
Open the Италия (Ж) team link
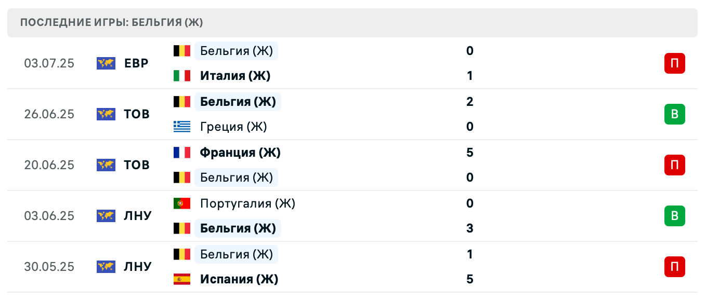[x=235, y=76]
